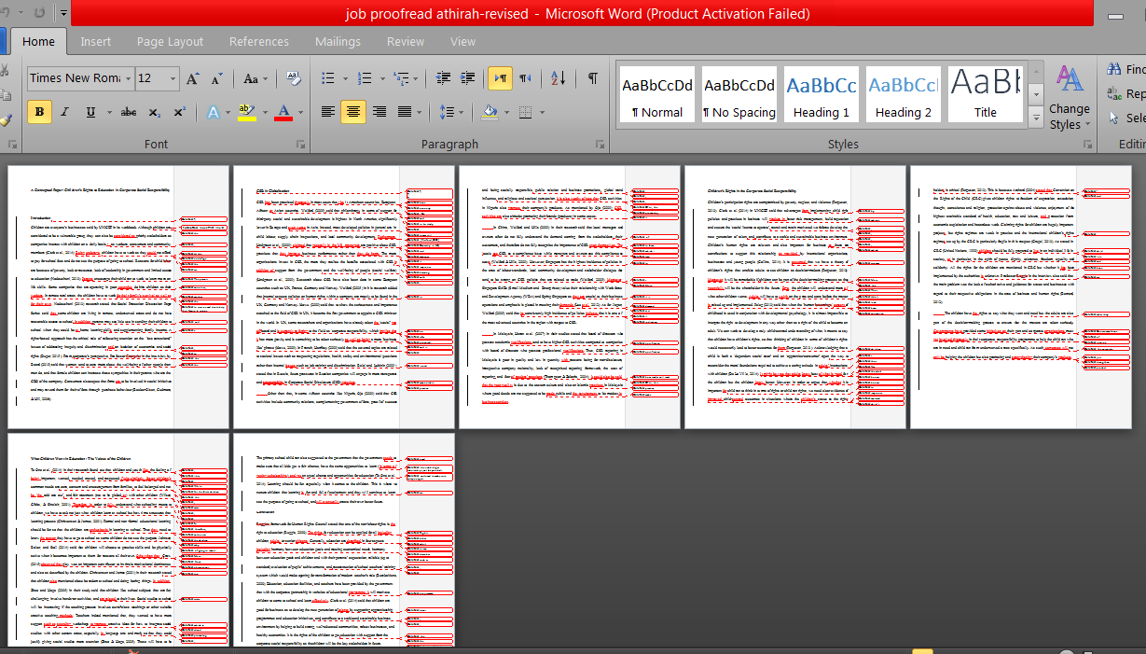Image resolution: width=1146 pixels, height=654 pixels.
Task: Apply Text Effects to text
Action: pyautogui.click(x=213, y=112)
